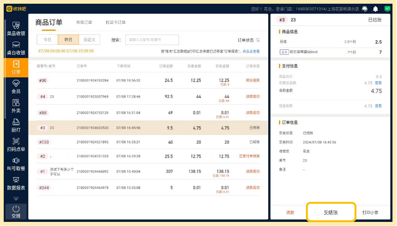Viewport: 397px width, 226px height.
Task: Open the notification bell icon
Action: 376,9
